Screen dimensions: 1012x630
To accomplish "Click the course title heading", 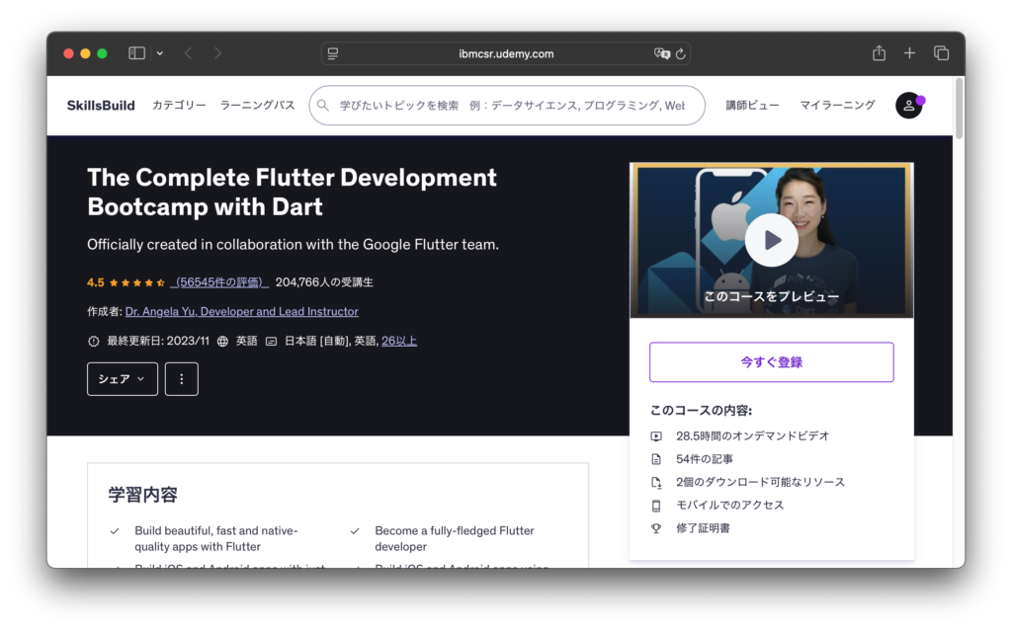I will [x=292, y=193].
